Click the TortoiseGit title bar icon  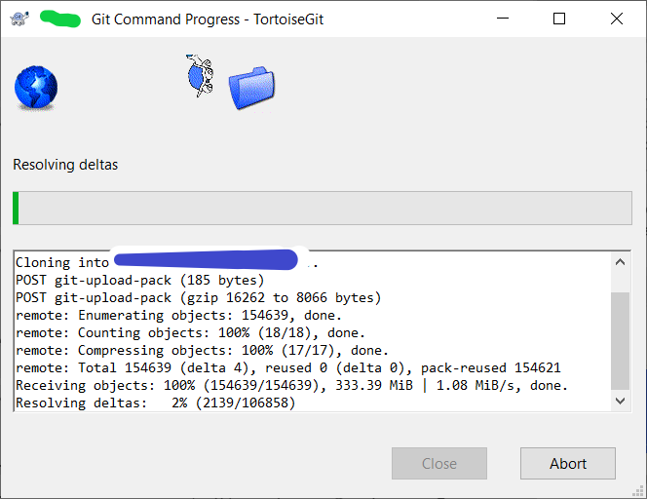pyautogui.click(x=19, y=19)
